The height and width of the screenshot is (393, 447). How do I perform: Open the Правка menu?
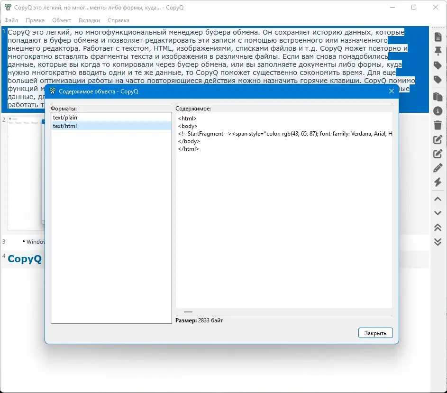(35, 20)
